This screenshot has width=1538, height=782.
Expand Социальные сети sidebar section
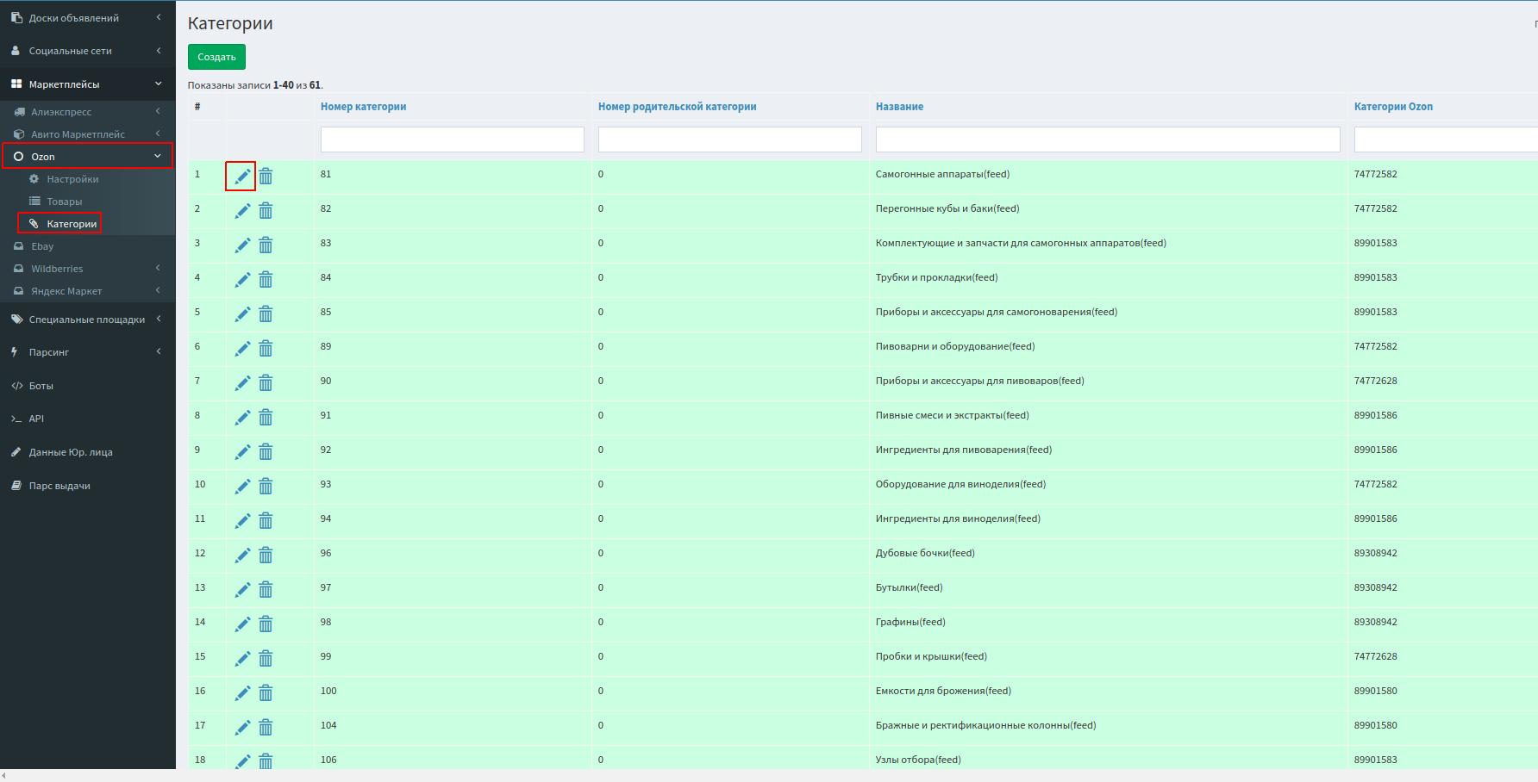click(x=87, y=51)
